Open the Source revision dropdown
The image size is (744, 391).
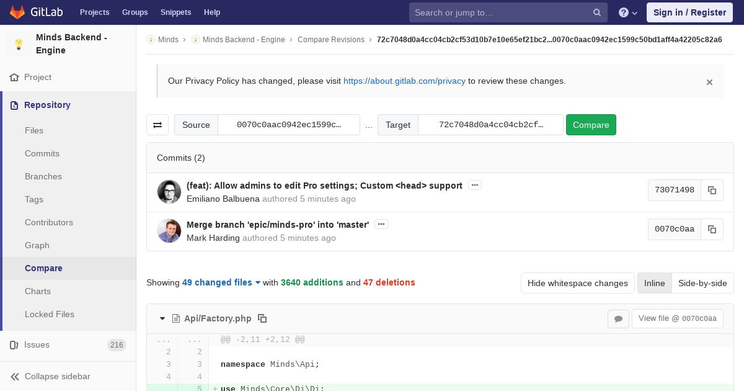(289, 125)
